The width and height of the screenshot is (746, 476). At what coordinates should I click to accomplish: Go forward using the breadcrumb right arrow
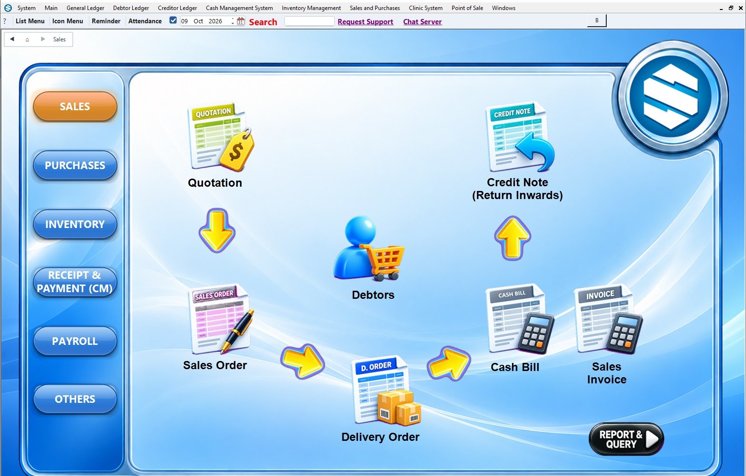[43, 39]
